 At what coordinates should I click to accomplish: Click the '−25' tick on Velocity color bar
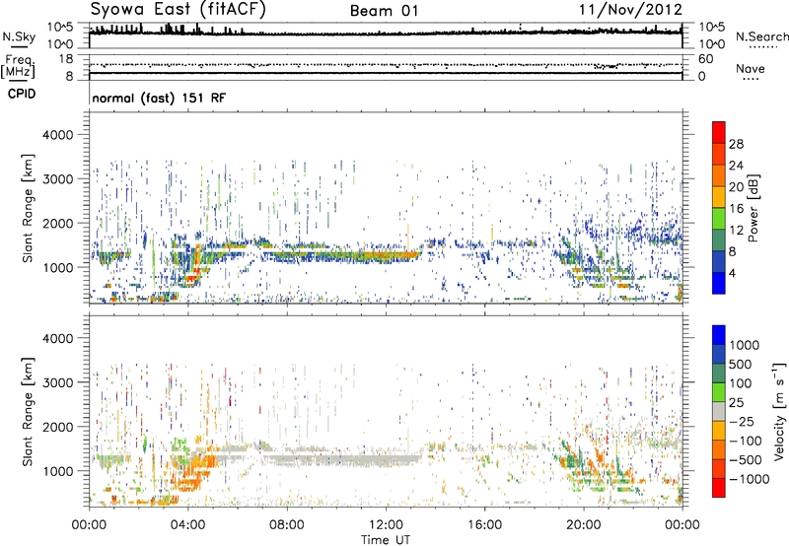point(742,421)
